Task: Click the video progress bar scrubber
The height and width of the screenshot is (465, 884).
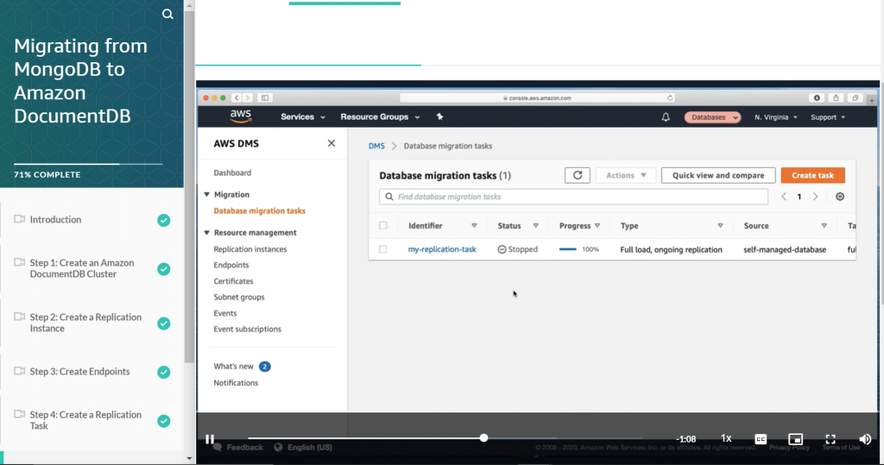Action: click(x=483, y=438)
